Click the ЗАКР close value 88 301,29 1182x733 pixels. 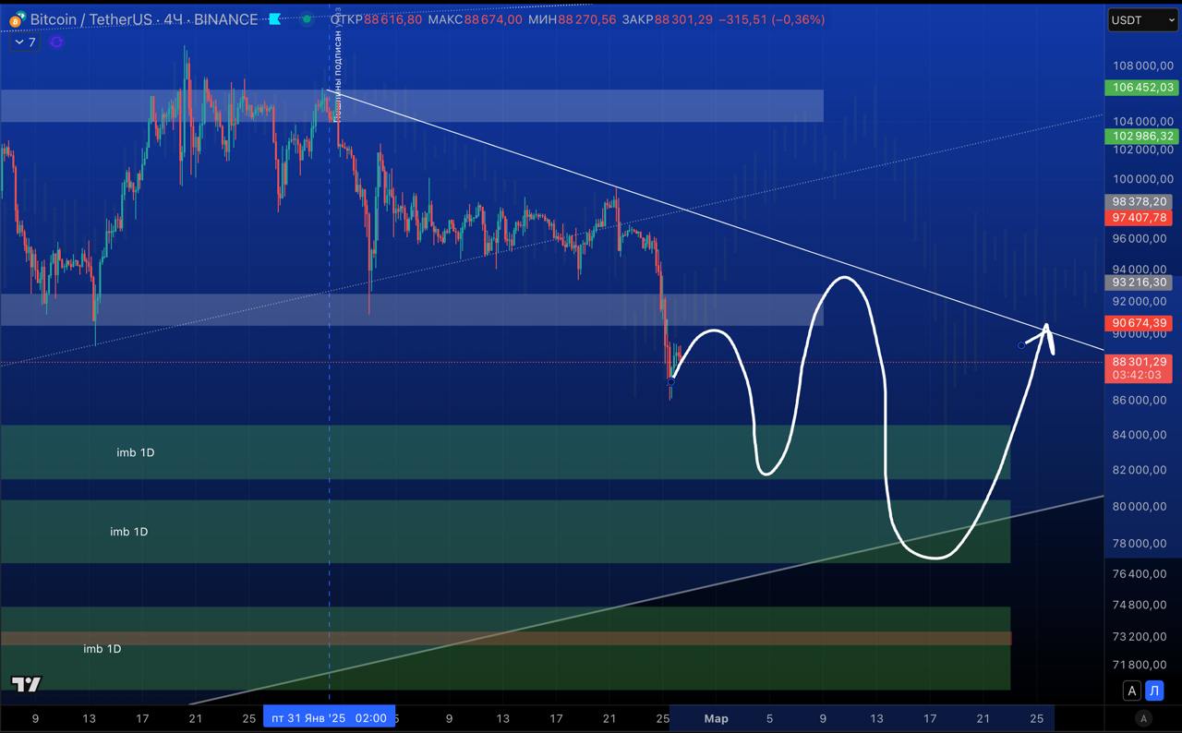tap(683, 19)
